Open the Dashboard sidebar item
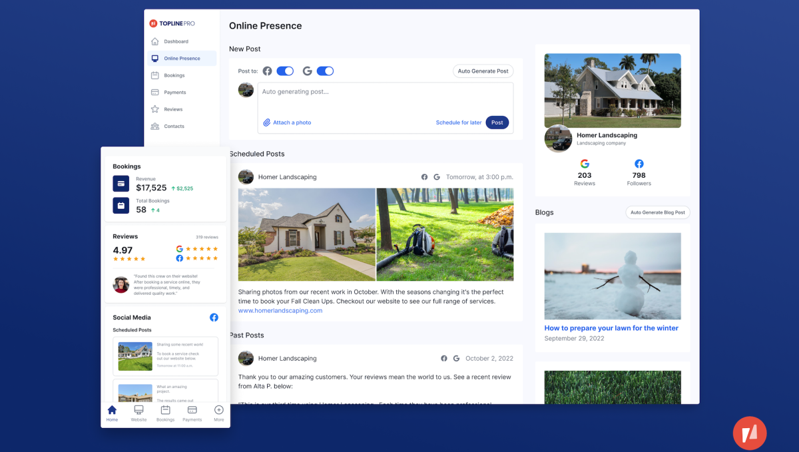 pos(176,41)
